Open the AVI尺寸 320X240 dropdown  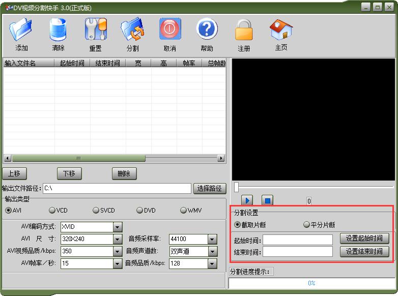pos(118,239)
